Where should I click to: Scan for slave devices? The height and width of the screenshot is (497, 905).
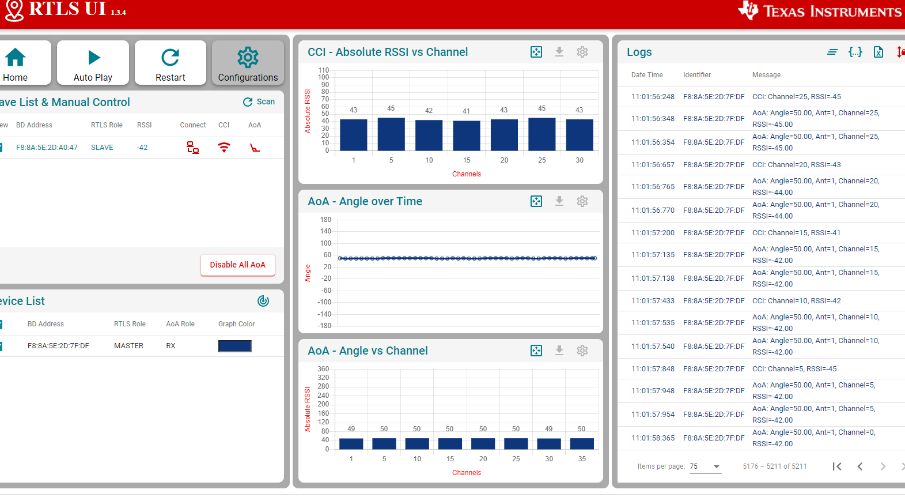[259, 101]
